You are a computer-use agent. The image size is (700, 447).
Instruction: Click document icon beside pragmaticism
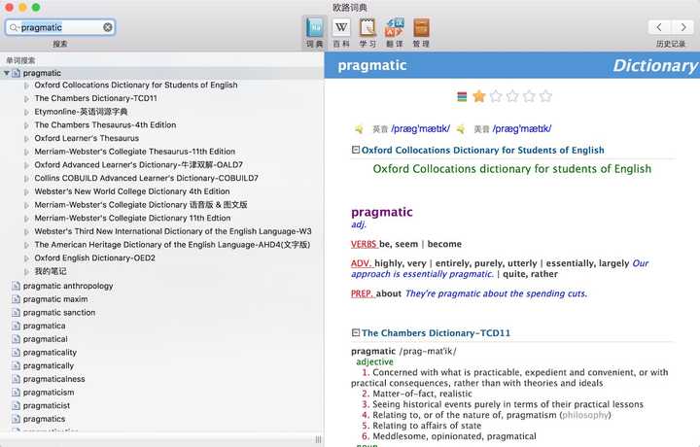click(x=17, y=393)
